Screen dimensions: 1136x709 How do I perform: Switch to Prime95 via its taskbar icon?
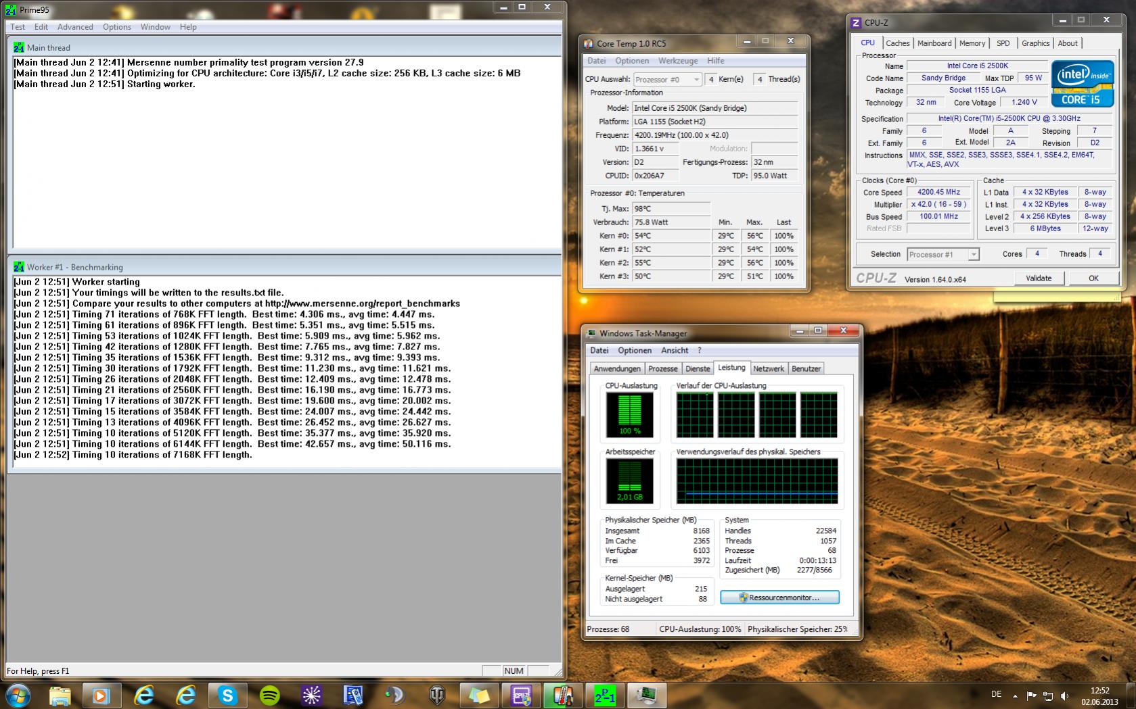tap(605, 695)
